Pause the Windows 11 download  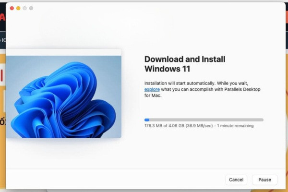pyautogui.click(x=264, y=180)
